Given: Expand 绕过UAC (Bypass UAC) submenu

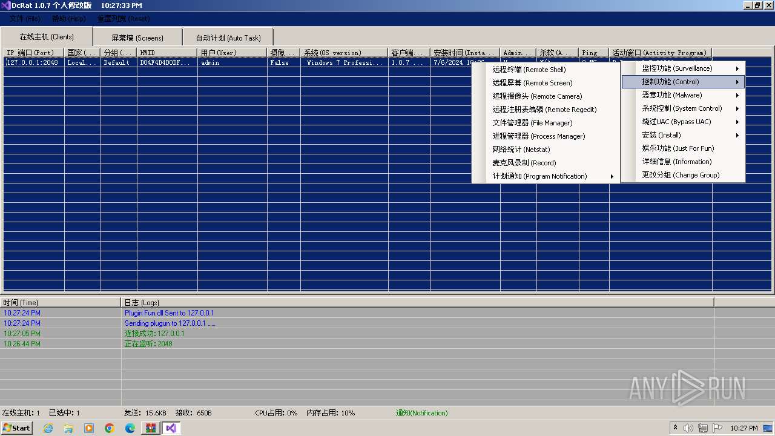Looking at the screenshot, I should 683,122.
